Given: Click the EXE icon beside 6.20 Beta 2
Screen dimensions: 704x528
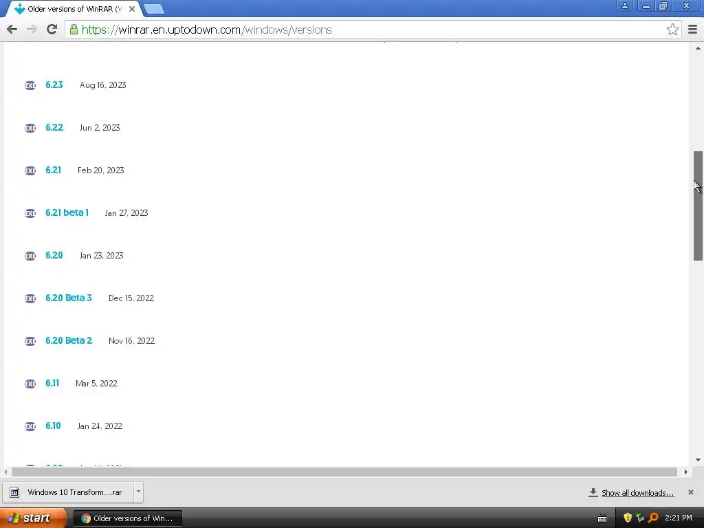Looking at the screenshot, I should point(30,341).
